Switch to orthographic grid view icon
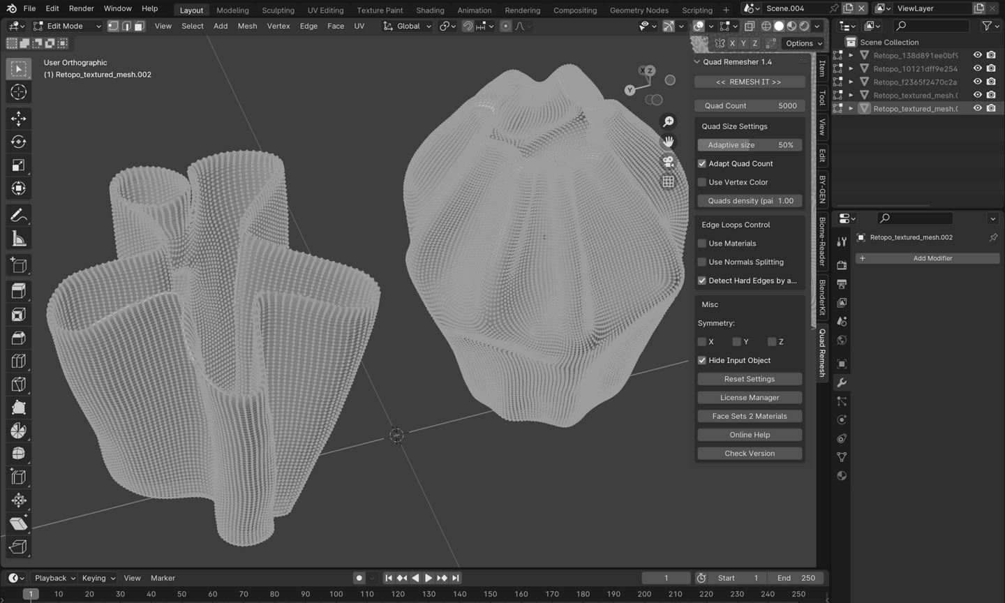This screenshot has height=603, width=1005. (x=668, y=181)
